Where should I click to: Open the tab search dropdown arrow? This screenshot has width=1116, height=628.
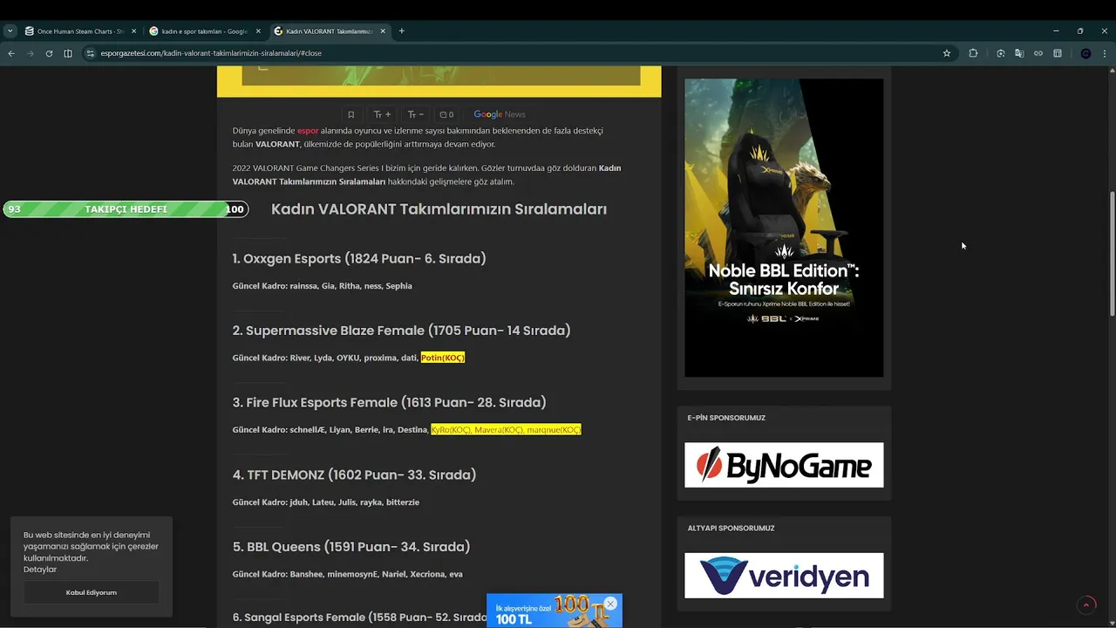click(10, 31)
